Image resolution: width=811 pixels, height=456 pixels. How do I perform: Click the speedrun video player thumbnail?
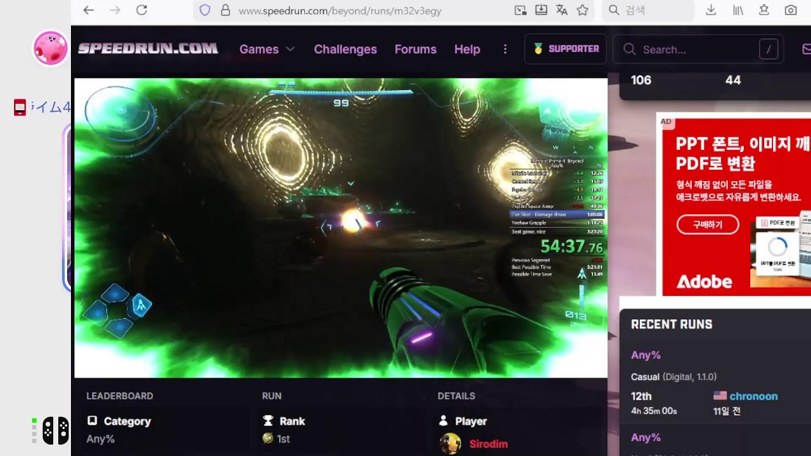pos(341,228)
